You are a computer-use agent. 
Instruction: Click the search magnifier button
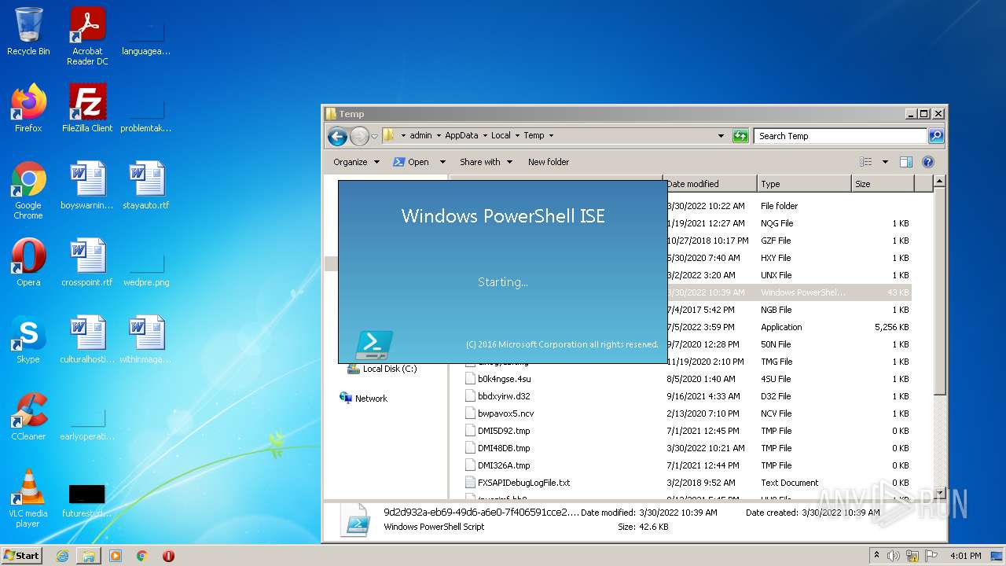point(935,136)
